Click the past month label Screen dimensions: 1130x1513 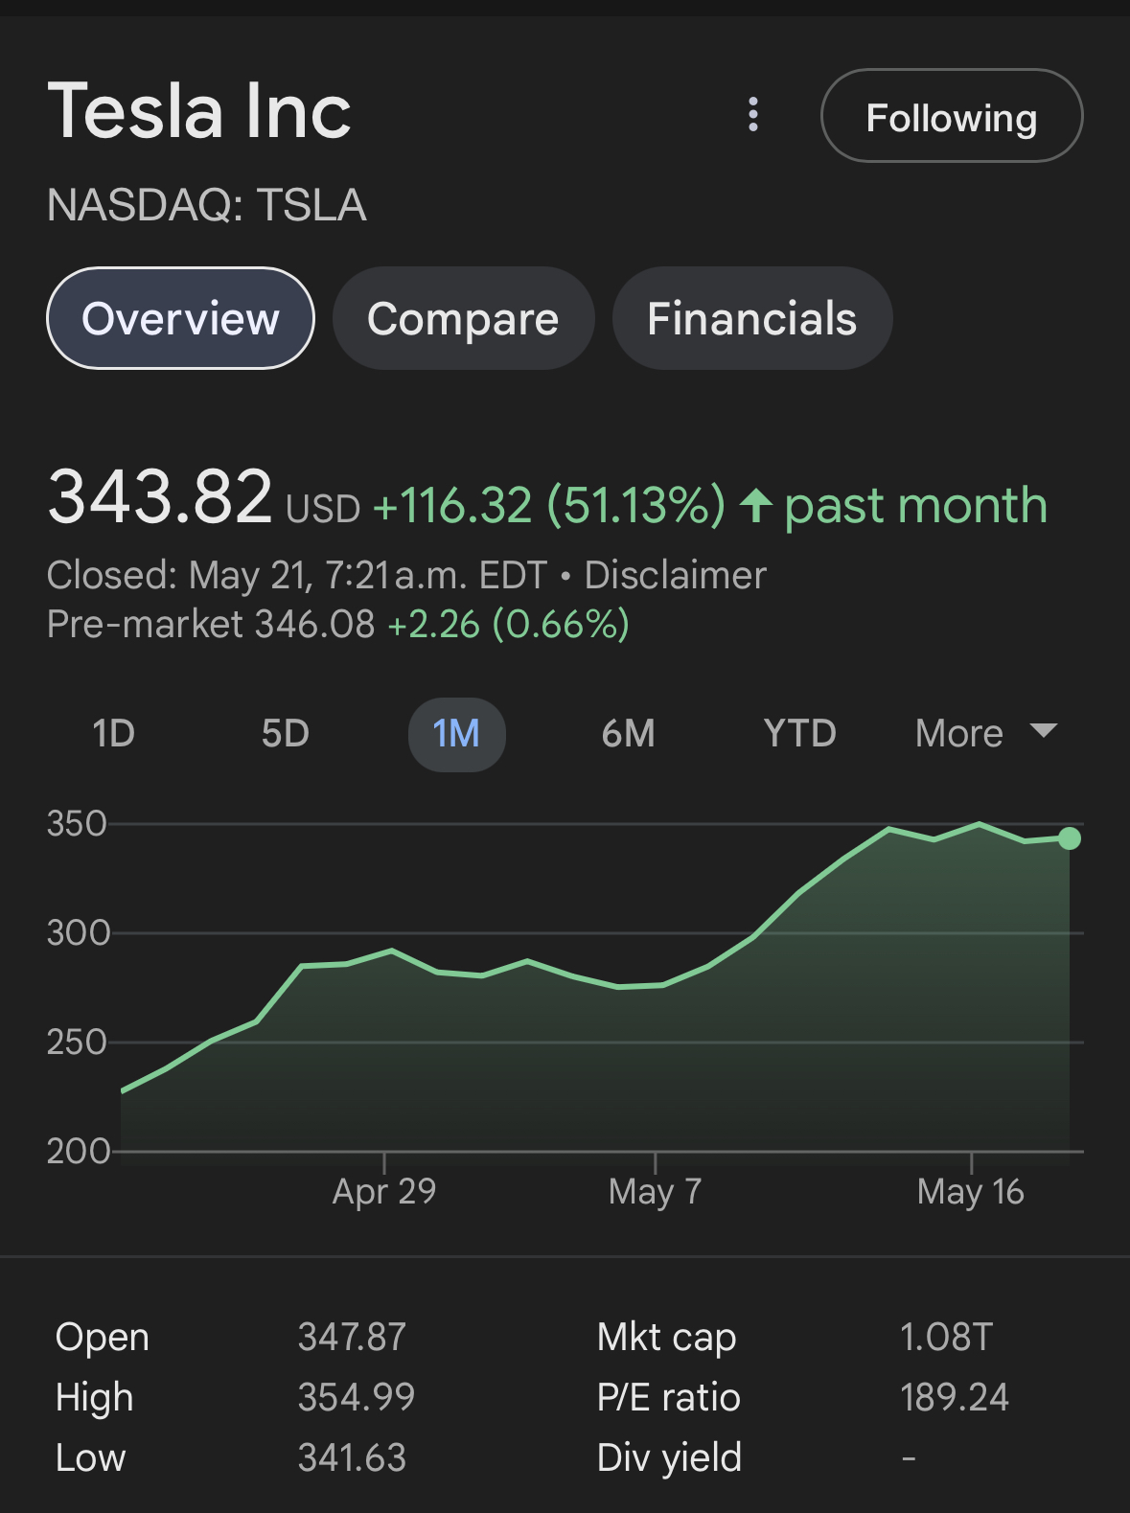click(916, 505)
